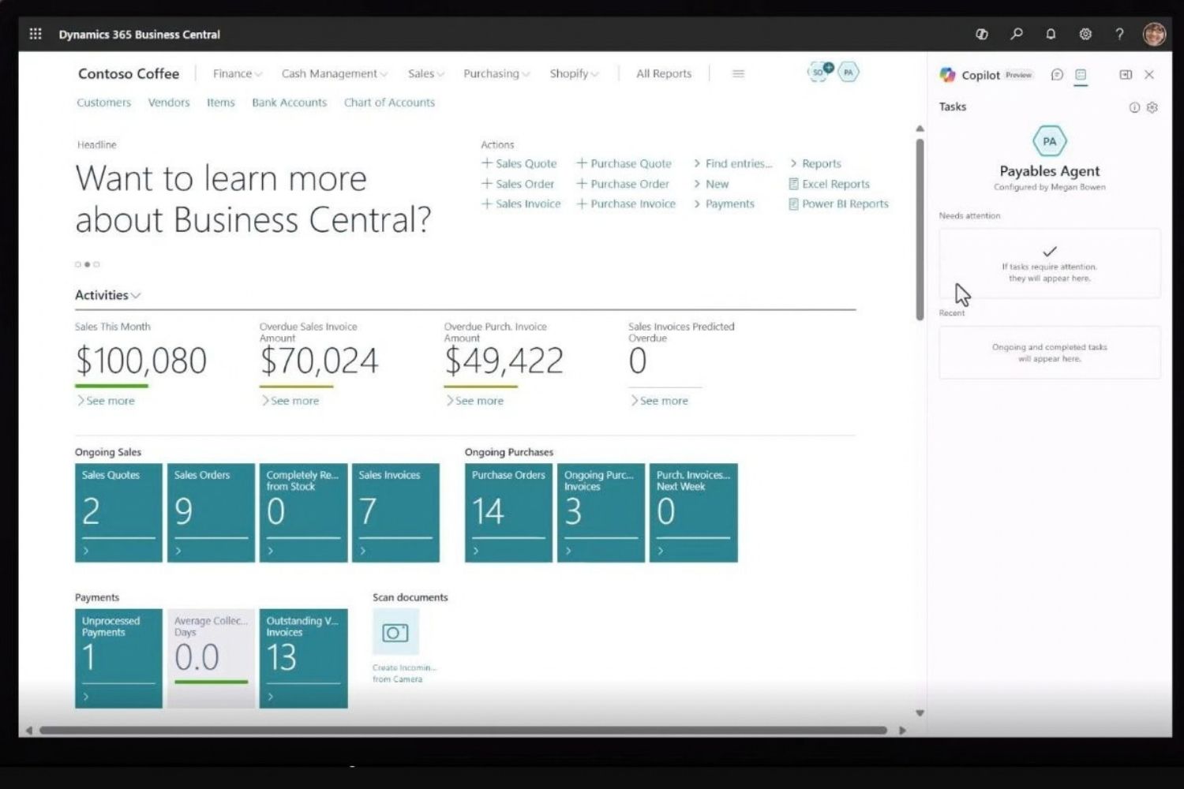See more under Overdue Purch. Invoice Amount
Screen dimensions: 1184x789
(x=474, y=401)
